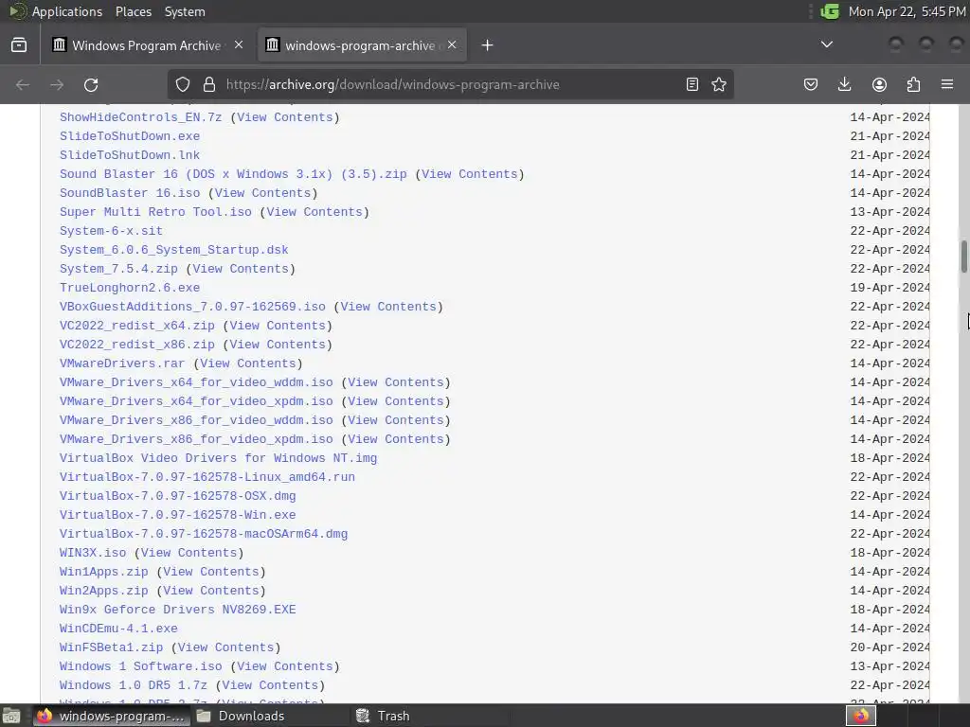This screenshot has height=727, width=970.
Task: Download the Sound Blaster 16 zip
Action: [x=233, y=174]
